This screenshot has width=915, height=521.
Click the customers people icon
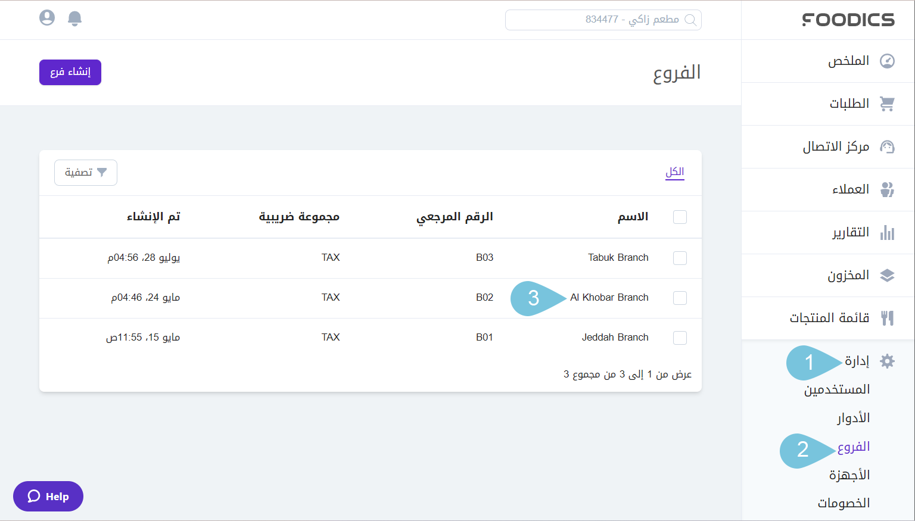(x=887, y=190)
